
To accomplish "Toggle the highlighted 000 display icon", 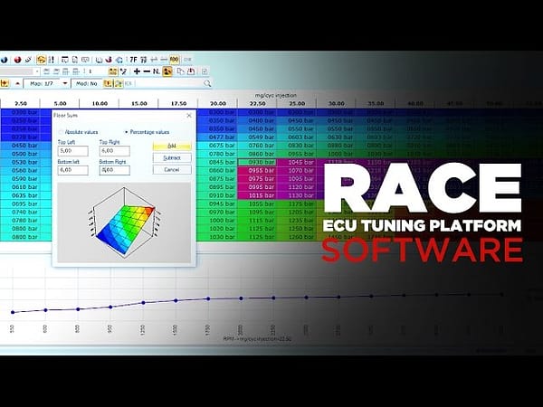I will coord(174,60).
